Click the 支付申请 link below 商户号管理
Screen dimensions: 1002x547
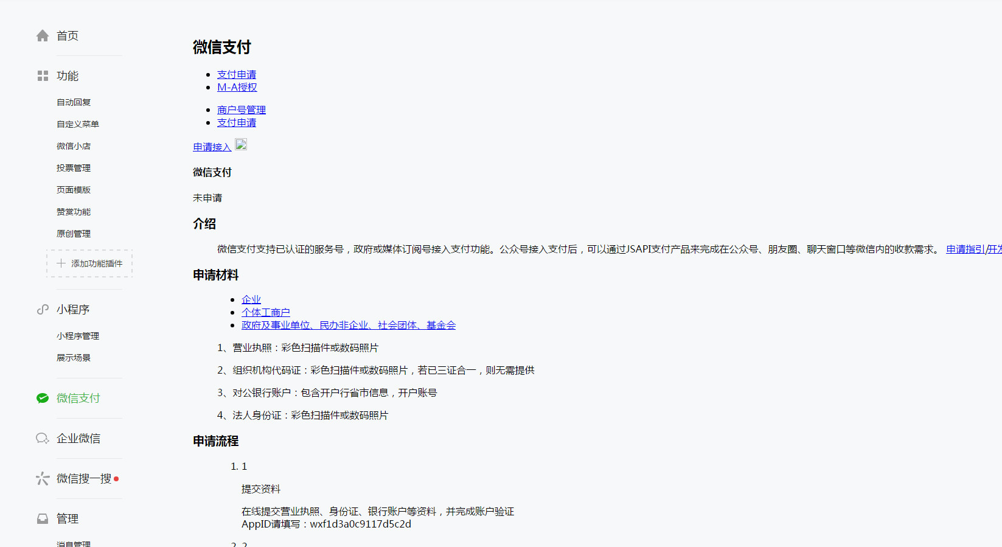pos(237,122)
